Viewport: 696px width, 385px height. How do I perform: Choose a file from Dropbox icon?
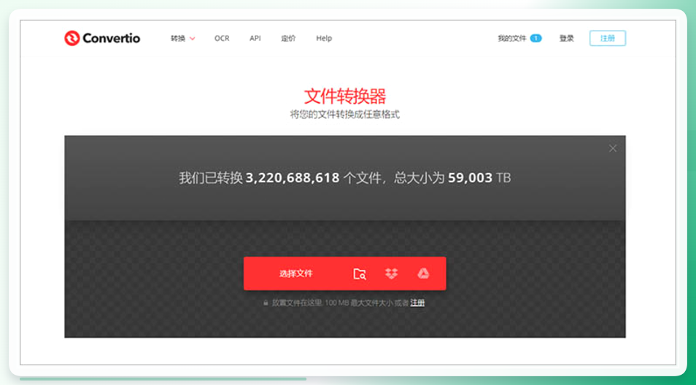[391, 273]
